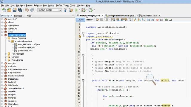Minimize the Projects panel with dash button
This screenshot has width=191, height=107.
coord(73,16)
